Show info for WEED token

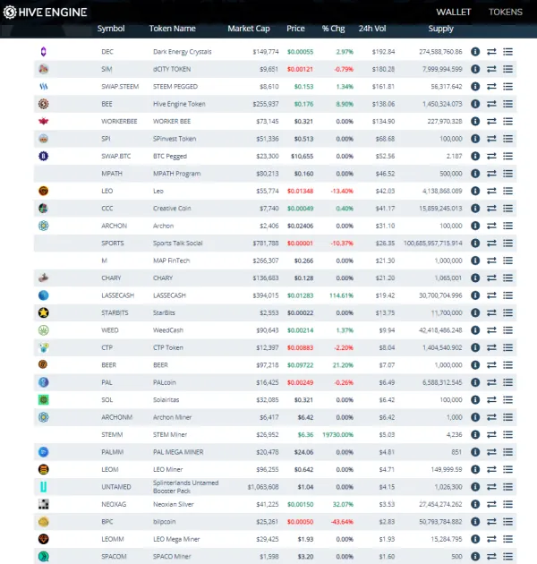tap(475, 330)
